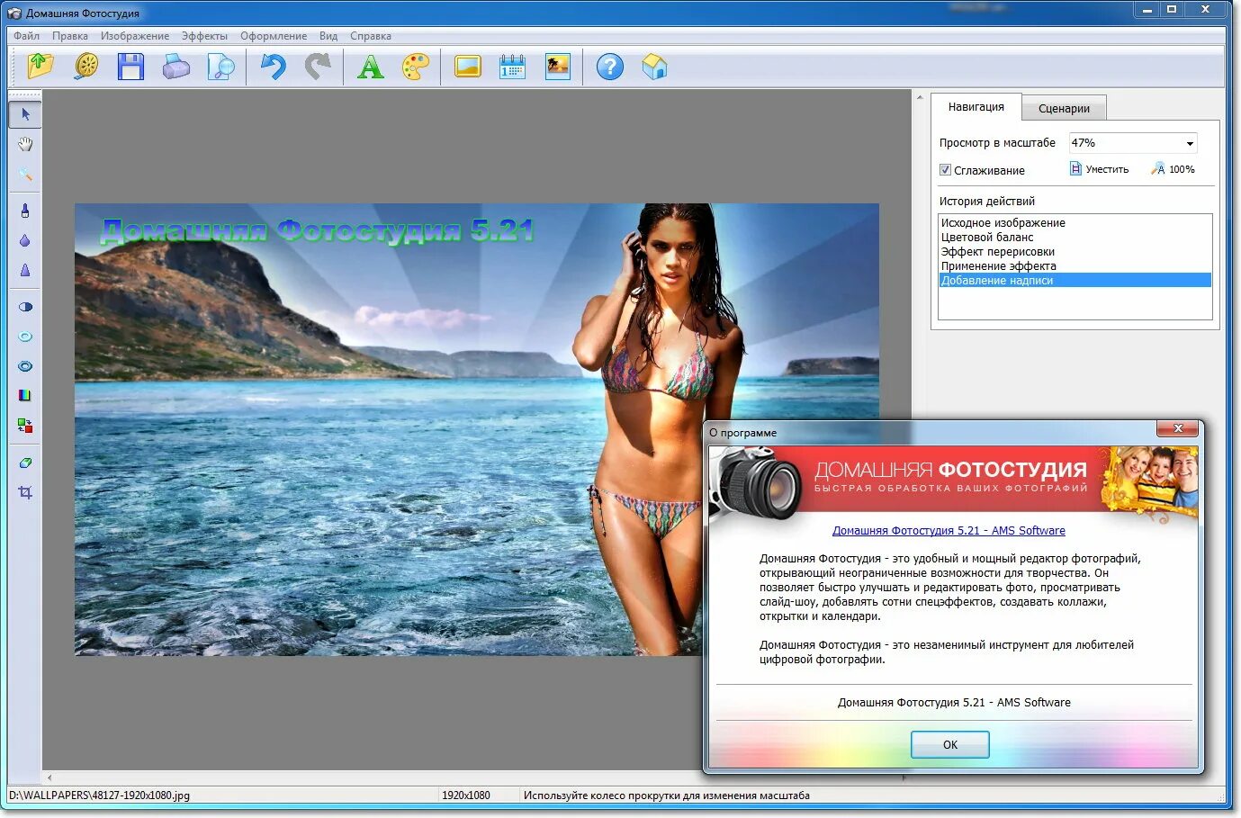
Task: Select history entry Эффект перерисовки
Action: [x=1075, y=251]
